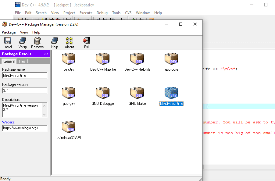Click the description scrollbar down arrow

(44, 114)
